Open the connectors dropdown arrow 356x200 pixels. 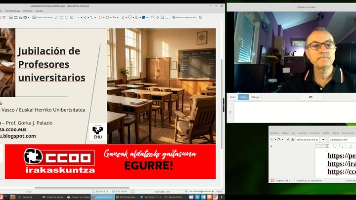[95, 17]
